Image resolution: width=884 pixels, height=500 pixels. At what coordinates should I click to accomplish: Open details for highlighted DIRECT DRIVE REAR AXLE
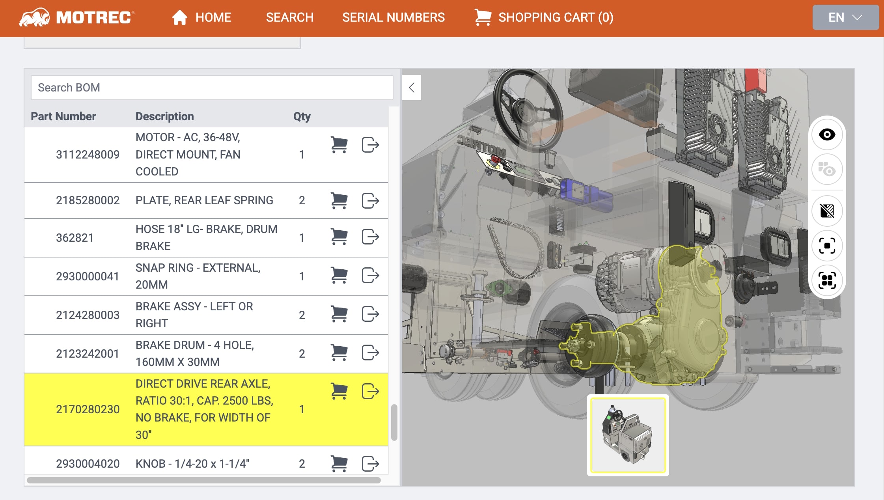tap(370, 391)
